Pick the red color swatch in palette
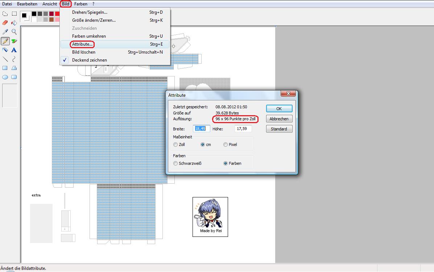This screenshot has width=434, height=272. (x=58, y=14)
